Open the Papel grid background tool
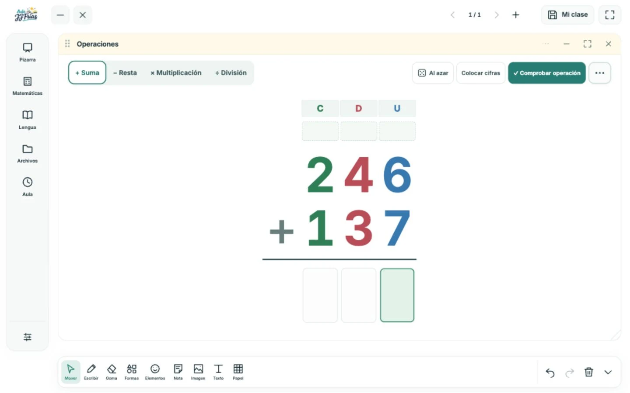Image resolution: width=630 pixels, height=393 pixels. [x=238, y=372]
